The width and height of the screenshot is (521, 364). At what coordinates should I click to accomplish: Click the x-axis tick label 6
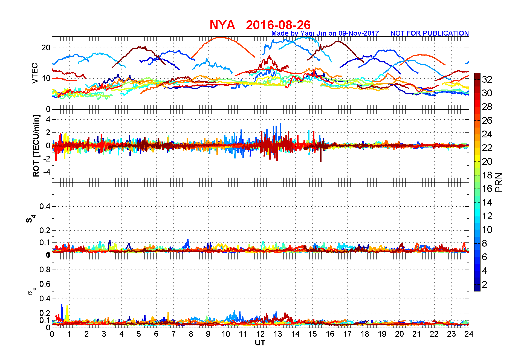coord(156,334)
